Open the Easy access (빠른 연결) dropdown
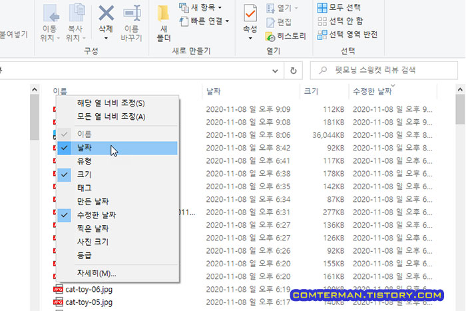 pos(204,21)
